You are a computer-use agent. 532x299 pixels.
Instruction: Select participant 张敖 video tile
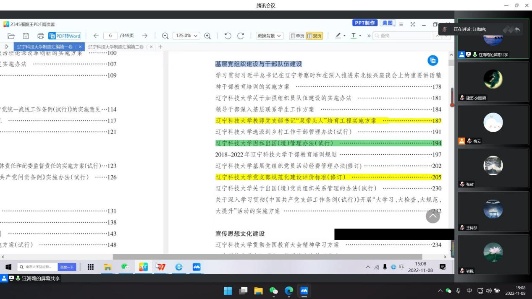pyautogui.click(x=493, y=168)
